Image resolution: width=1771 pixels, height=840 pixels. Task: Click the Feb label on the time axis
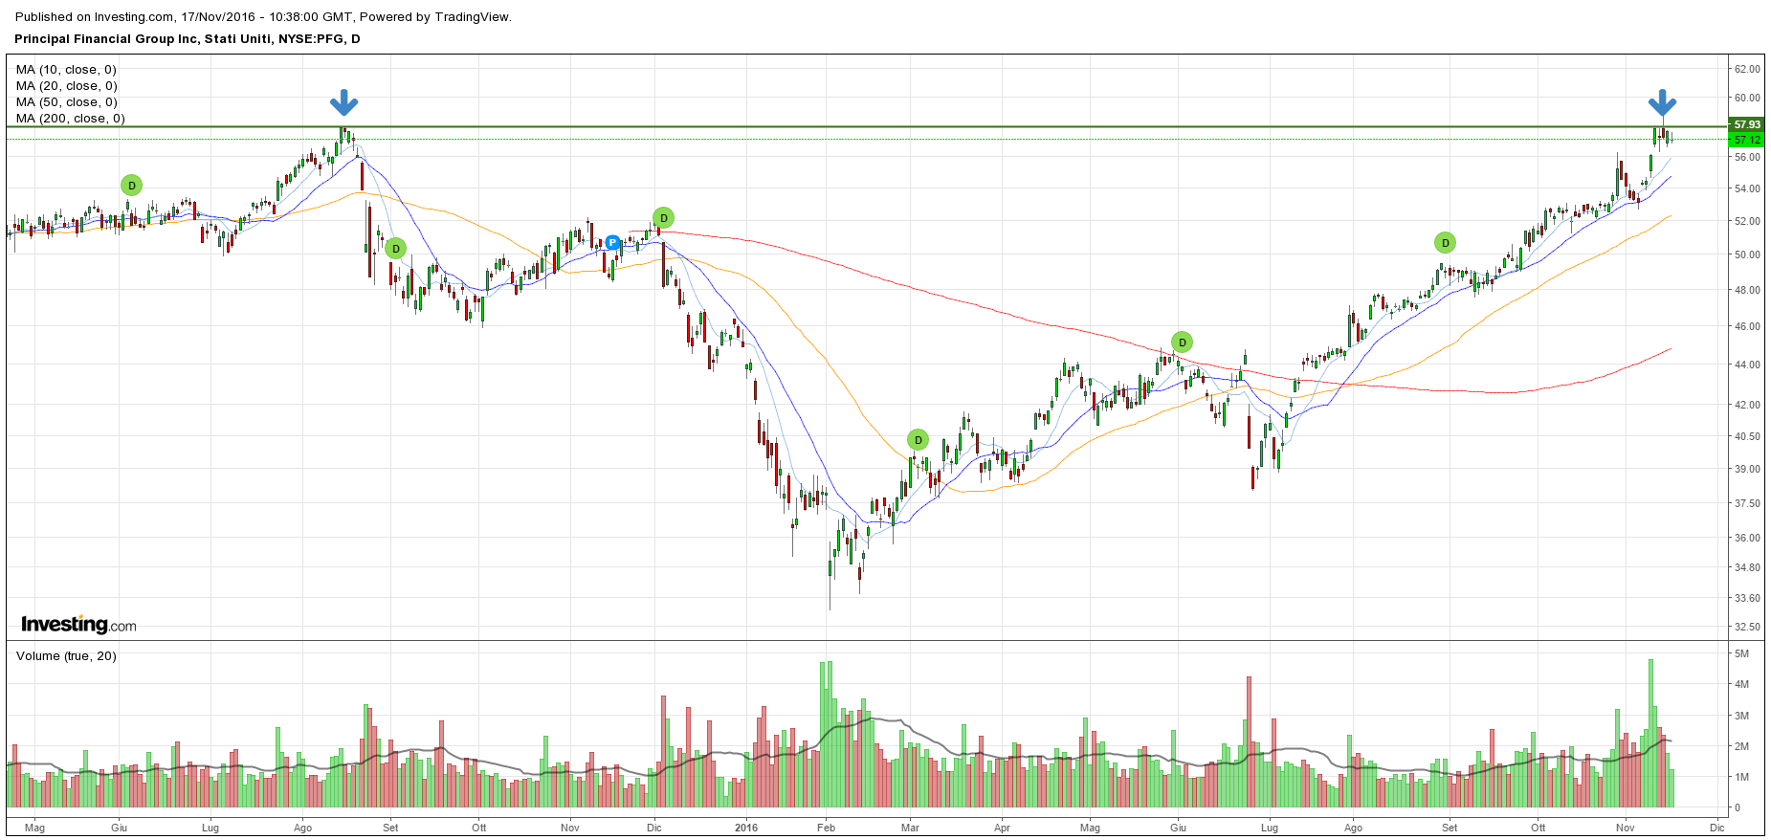click(826, 828)
